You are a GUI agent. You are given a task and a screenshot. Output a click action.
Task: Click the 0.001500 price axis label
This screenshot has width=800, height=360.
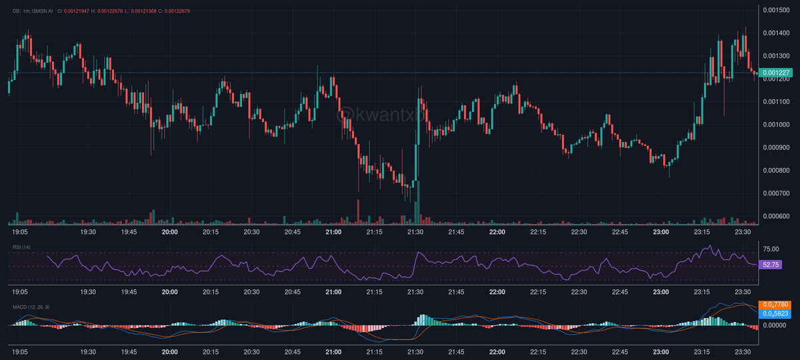776,9
